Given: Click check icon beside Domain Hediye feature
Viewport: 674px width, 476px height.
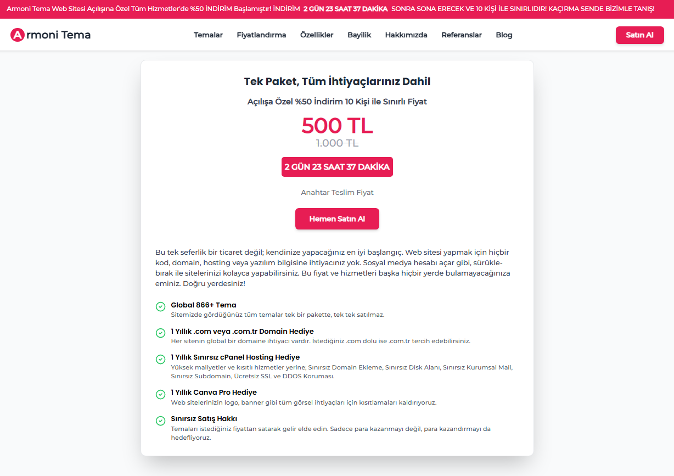Looking at the screenshot, I should (161, 333).
